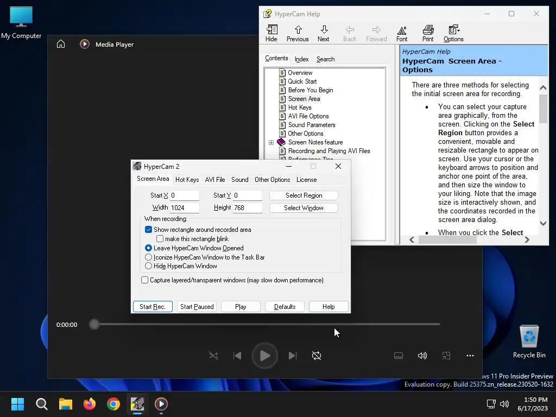Toggle repeat mode in Media Player
Image resolution: width=556 pixels, height=417 pixels.
click(x=317, y=355)
